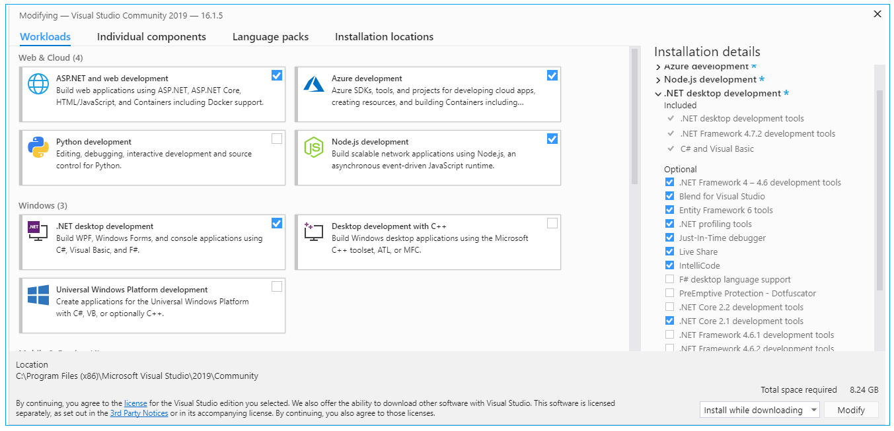Open the Install while downloading dropdown
Image resolution: width=894 pixels, height=431 pixels.
coord(759,410)
